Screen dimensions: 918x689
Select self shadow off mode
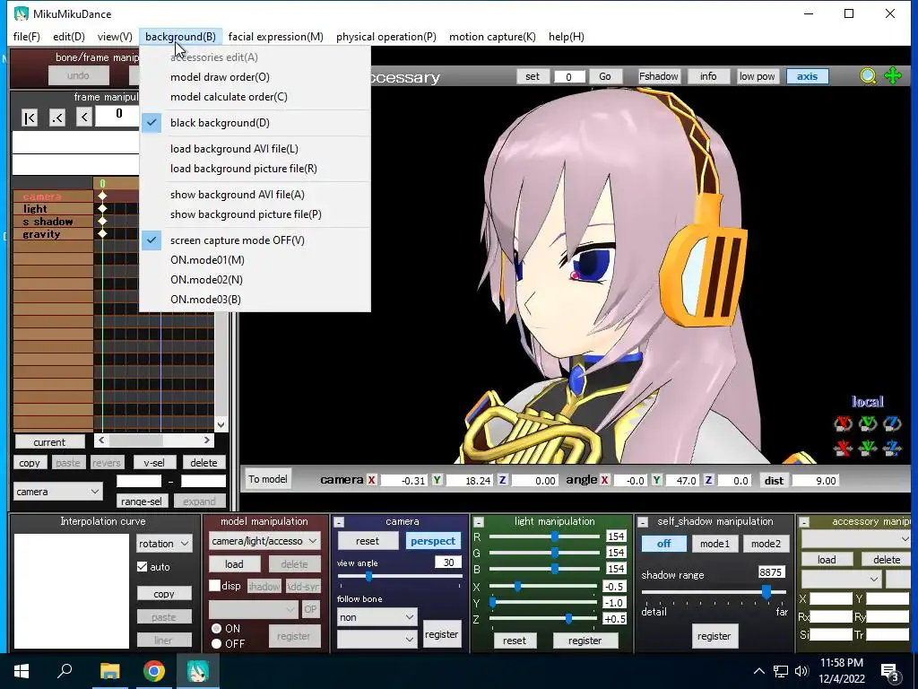664,543
